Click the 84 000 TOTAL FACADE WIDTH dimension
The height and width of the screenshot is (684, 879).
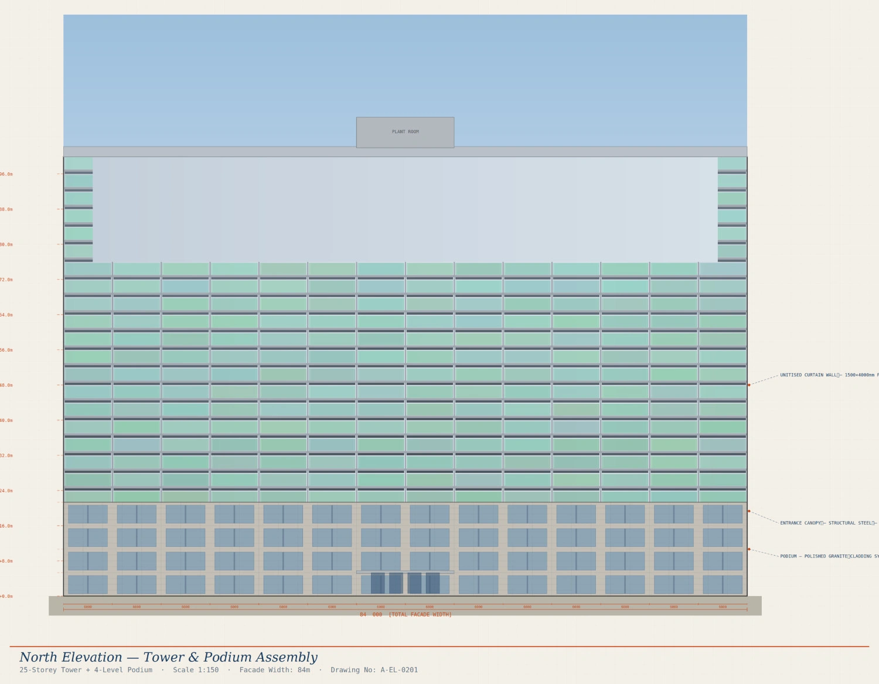coord(406,614)
